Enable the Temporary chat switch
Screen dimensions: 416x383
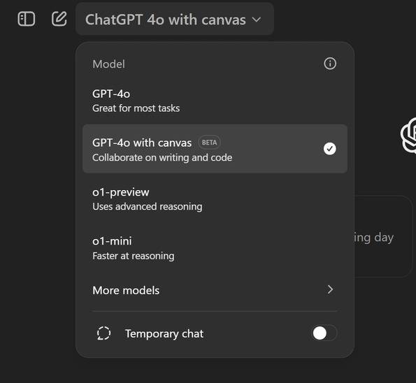[x=324, y=333]
